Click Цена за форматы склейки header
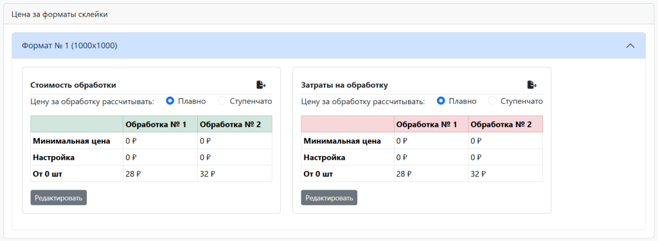The image size is (658, 241). pos(60,14)
